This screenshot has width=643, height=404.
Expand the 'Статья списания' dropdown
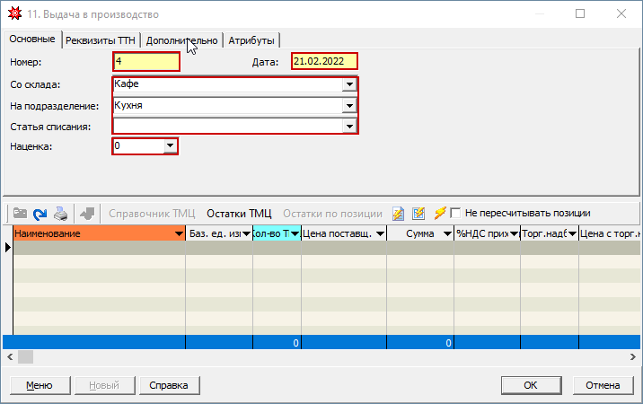pyautogui.click(x=348, y=127)
